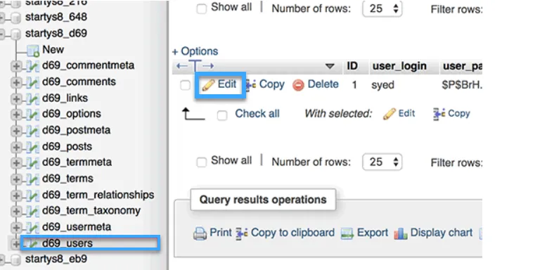
Task: Click the Check all link
Action: (x=257, y=114)
